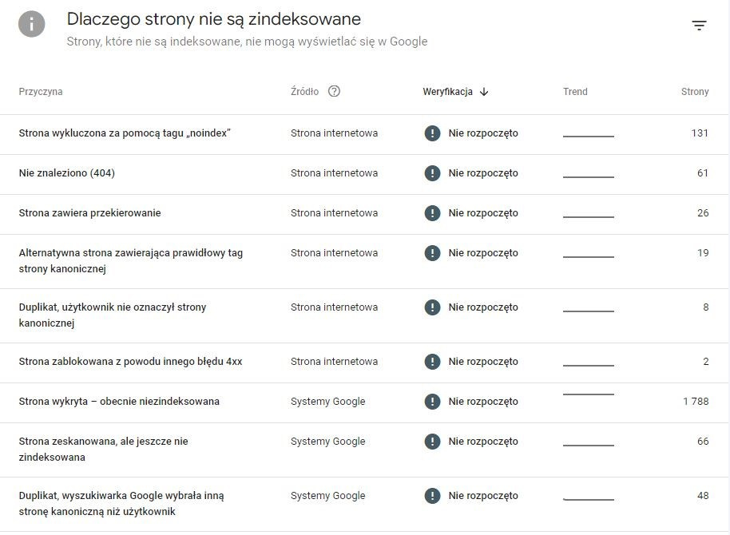
Task: Open the filter rows icon
Action: click(699, 26)
